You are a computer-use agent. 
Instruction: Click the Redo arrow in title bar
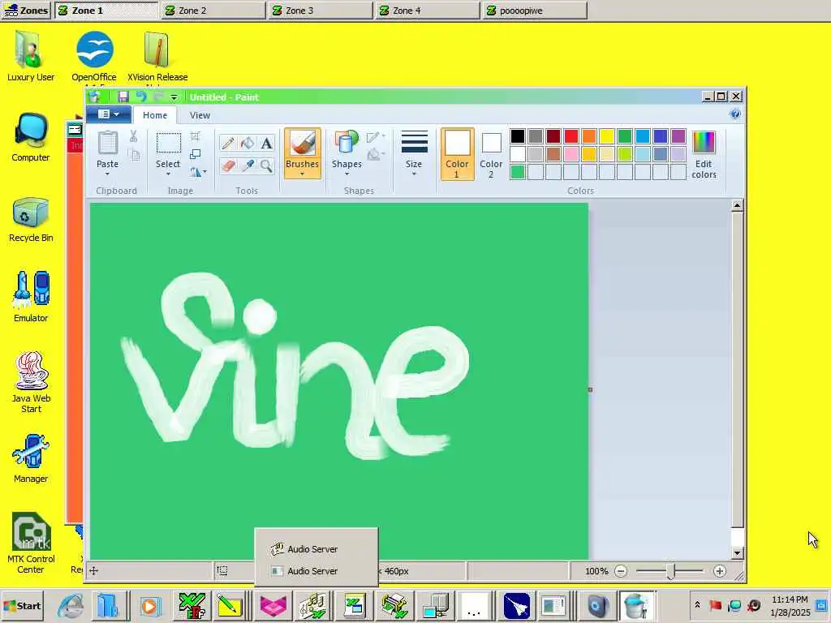point(158,97)
